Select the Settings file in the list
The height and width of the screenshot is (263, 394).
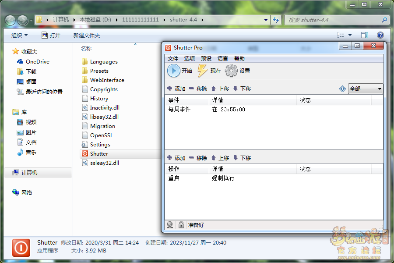pyautogui.click(x=96, y=145)
